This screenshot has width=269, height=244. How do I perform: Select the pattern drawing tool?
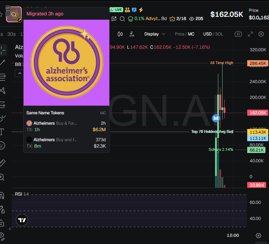[x=3, y=91]
